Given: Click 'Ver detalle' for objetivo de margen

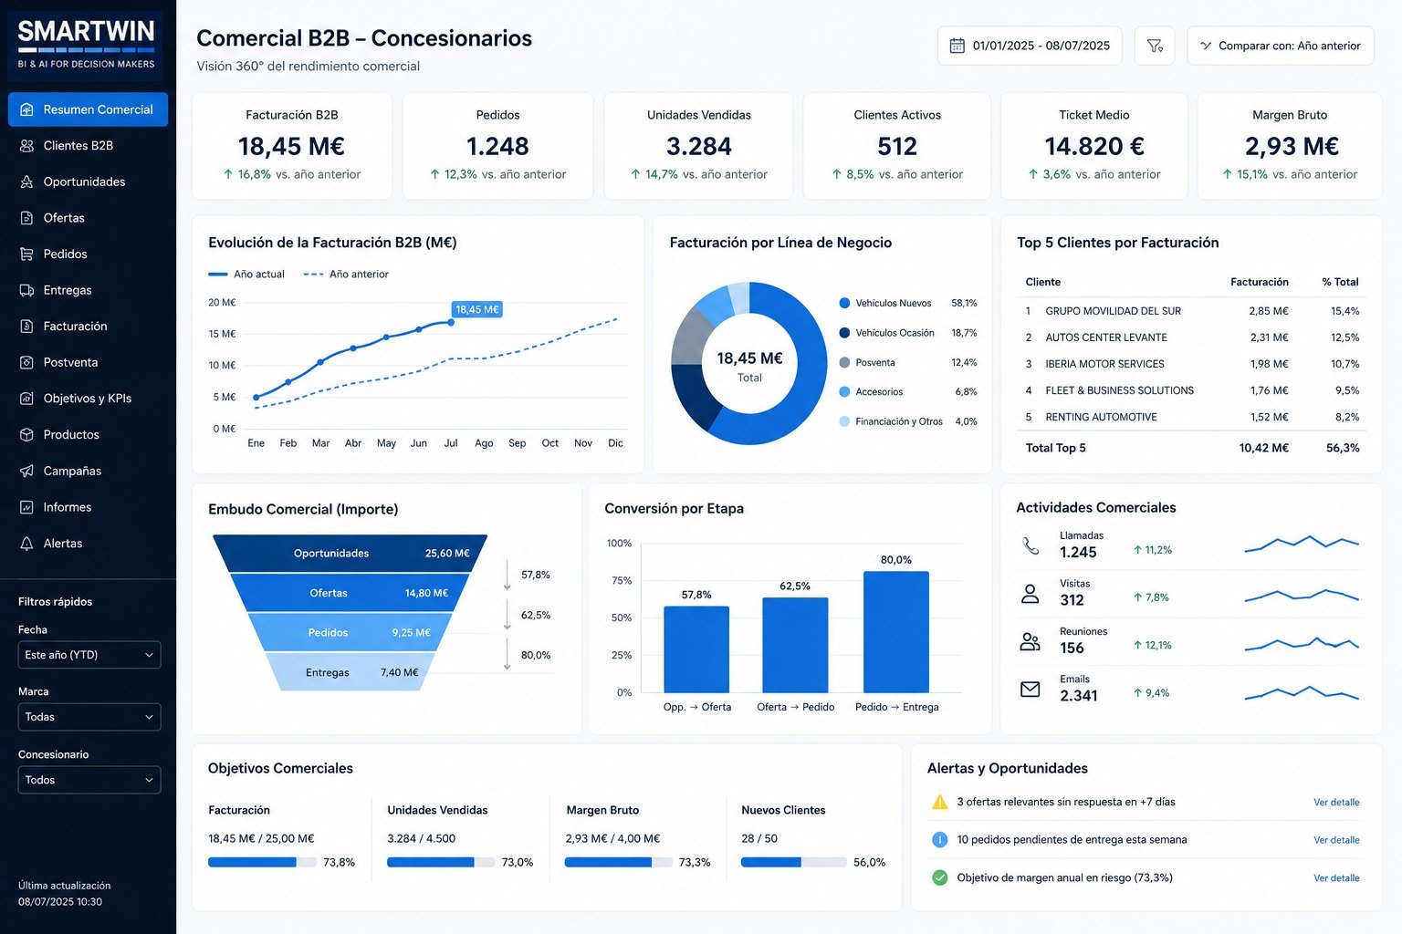Looking at the screenshot, I should (x=1336, y=878).
